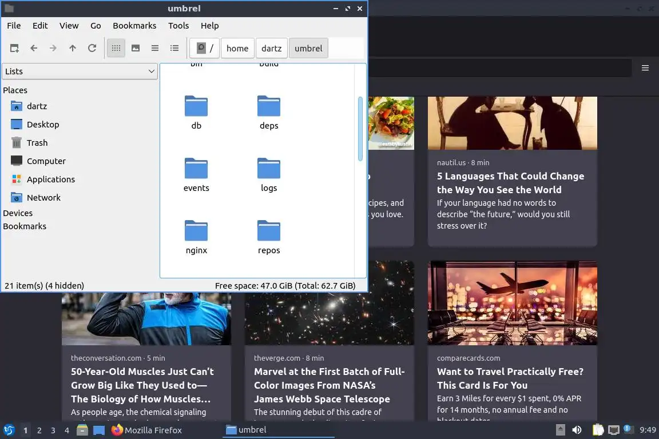Go forward to next folder
659x439 pixels.
53,49
